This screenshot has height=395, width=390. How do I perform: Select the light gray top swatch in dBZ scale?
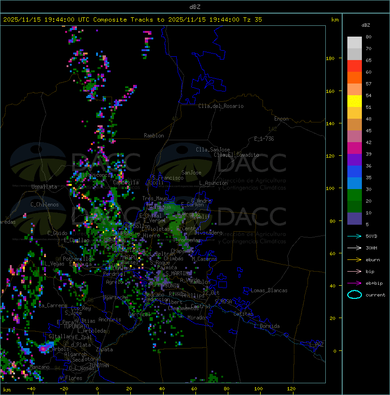[x=354, y=43]
